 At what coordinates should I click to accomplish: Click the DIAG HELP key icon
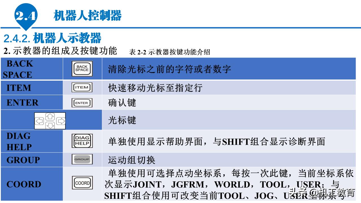[x=82, y=141]
